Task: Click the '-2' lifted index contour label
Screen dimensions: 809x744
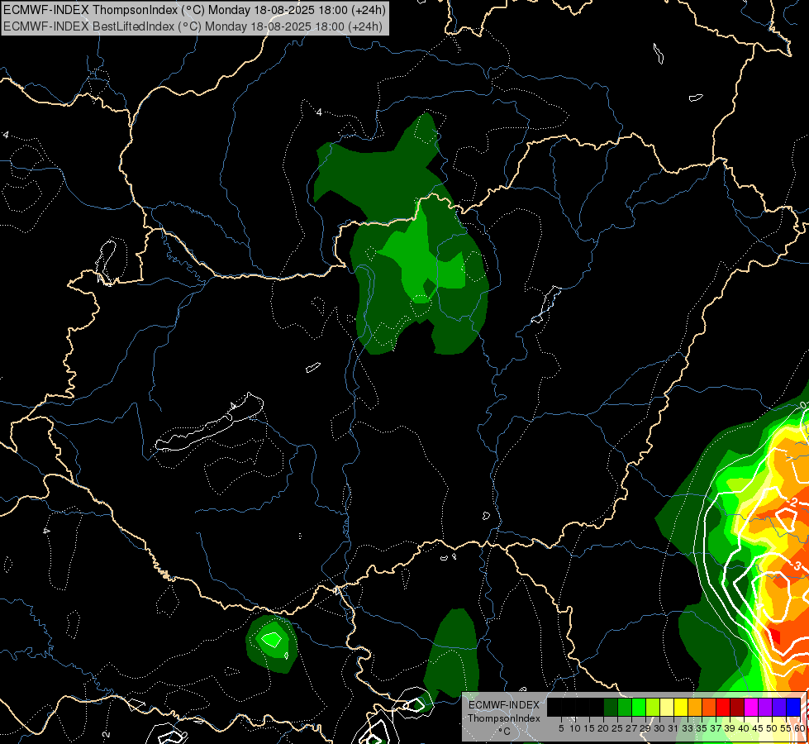Action: click(793, 503)
